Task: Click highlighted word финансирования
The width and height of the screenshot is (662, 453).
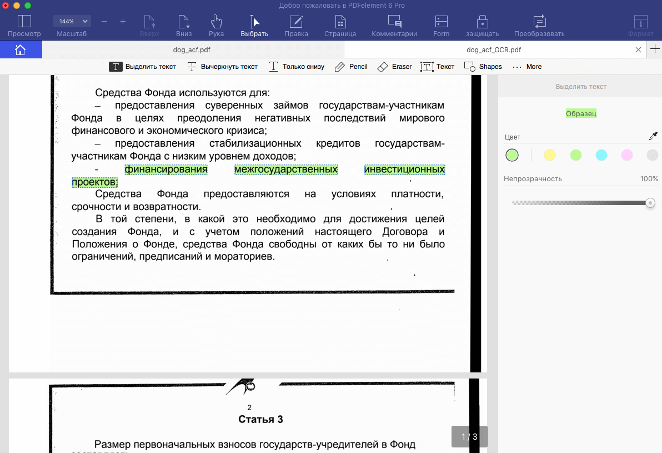Action: tap(166, 170)
